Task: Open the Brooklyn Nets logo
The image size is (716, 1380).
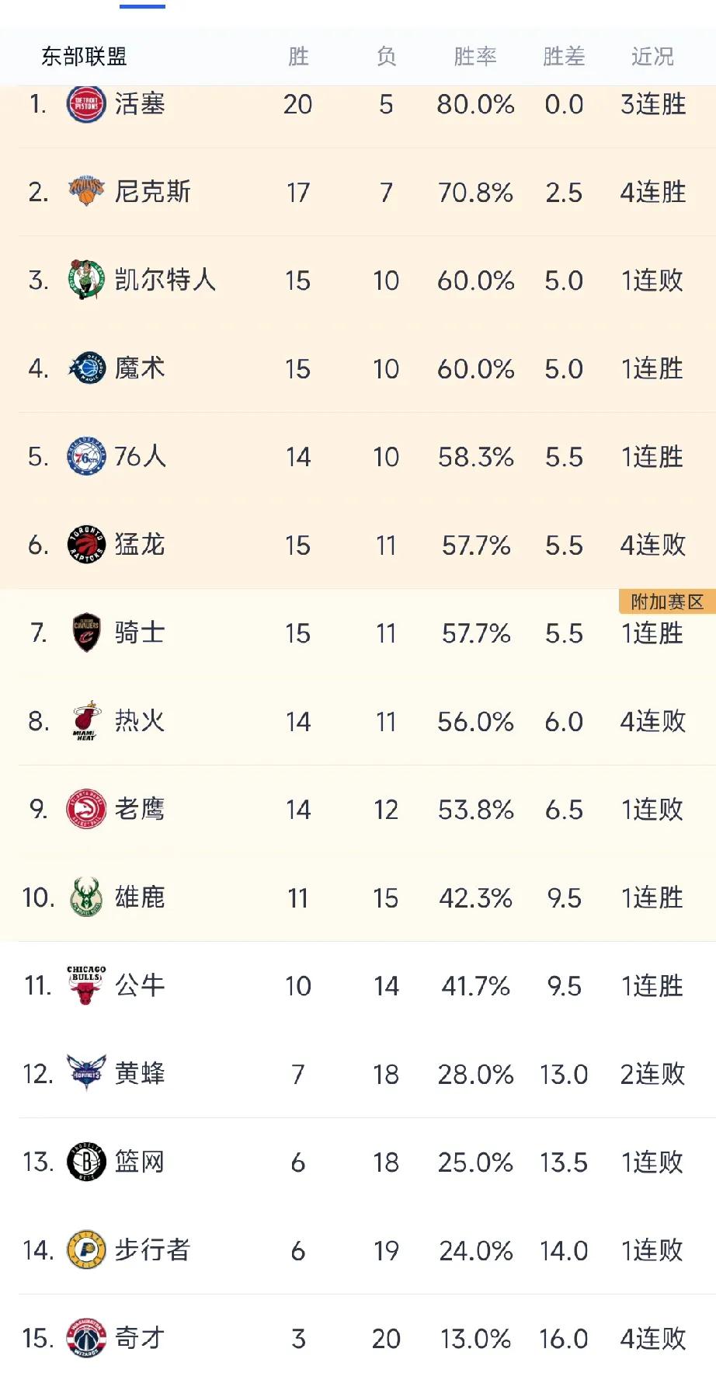Action: (86, 1162)
